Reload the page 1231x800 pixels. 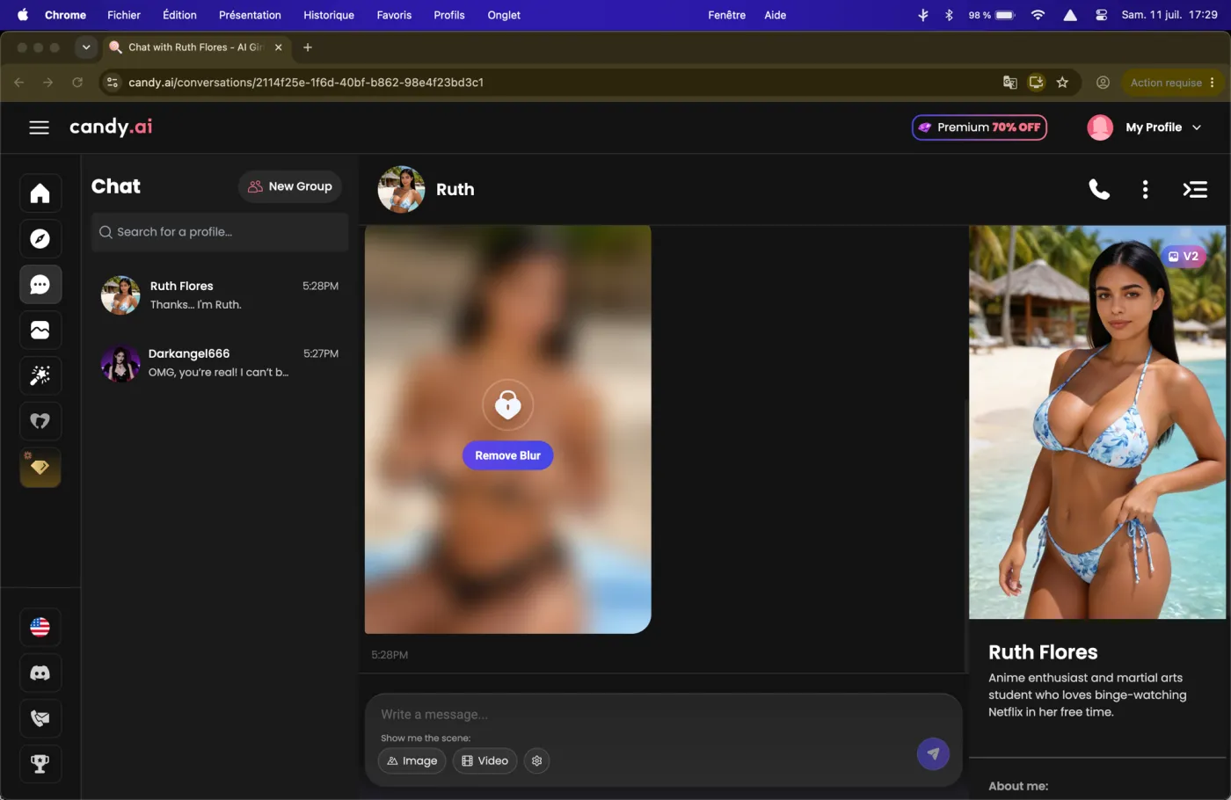click(x=77, y=83)
